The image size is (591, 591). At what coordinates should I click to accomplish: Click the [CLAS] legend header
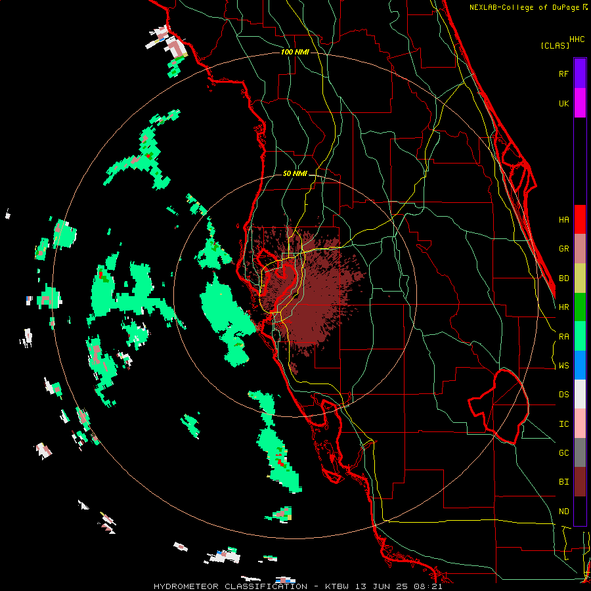555,45
